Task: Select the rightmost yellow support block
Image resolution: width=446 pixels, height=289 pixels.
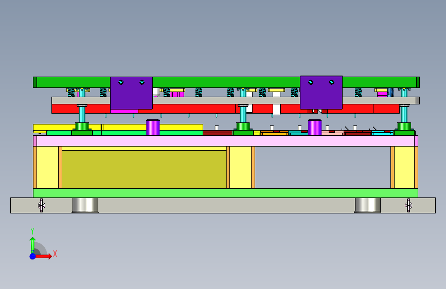Action: coord(404,167)
